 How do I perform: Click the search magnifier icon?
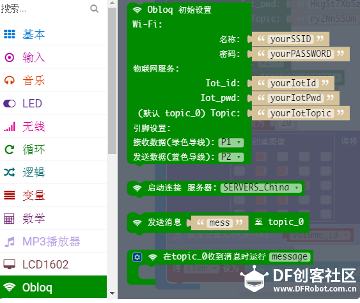click(94, 9)
